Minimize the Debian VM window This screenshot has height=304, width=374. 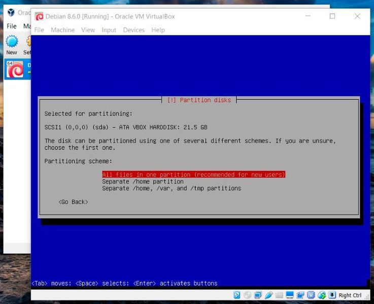[x=308, y=16]
